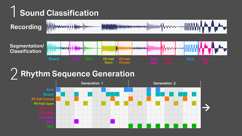This screenshot has height=136, width=242.
Task: Toggle the first Kick step in the grid
Action: pos(58,90)
